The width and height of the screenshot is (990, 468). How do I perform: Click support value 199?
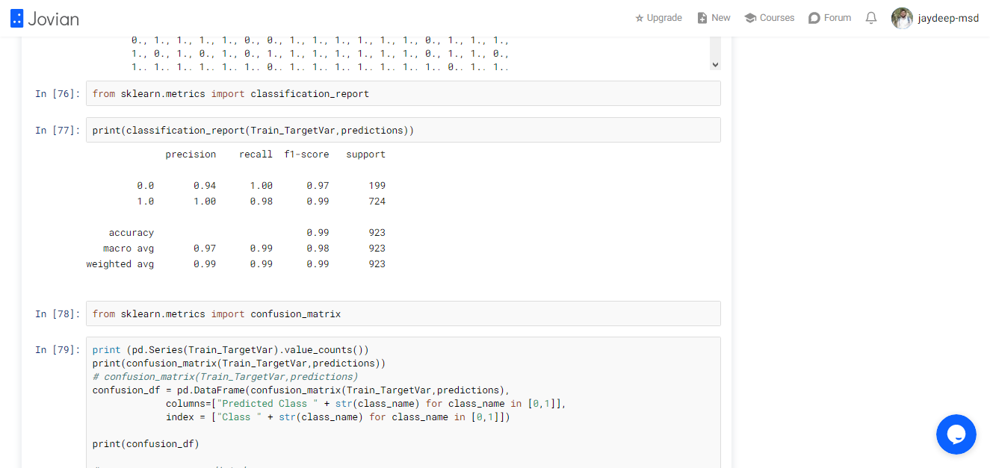377,186
